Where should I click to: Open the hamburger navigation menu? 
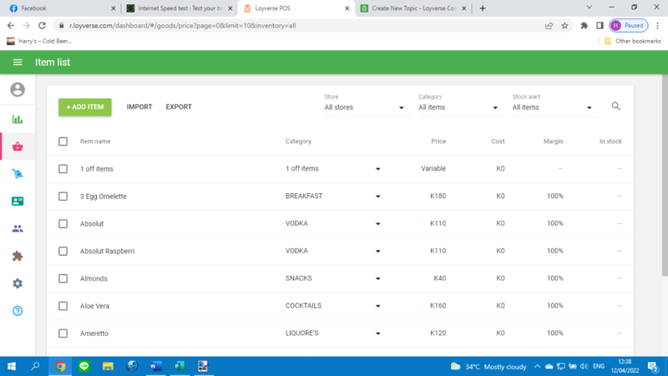18,63
